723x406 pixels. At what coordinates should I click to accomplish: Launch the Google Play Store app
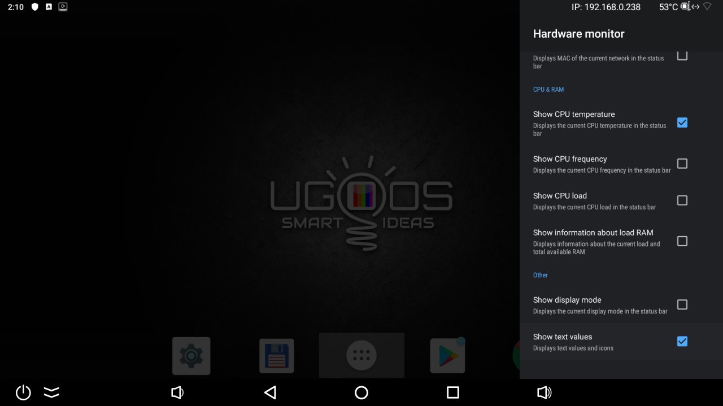coord(447,356)
